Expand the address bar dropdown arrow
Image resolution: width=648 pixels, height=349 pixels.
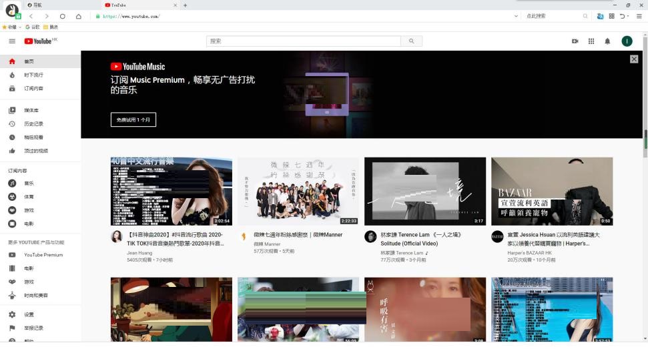(x=516, y=16)
